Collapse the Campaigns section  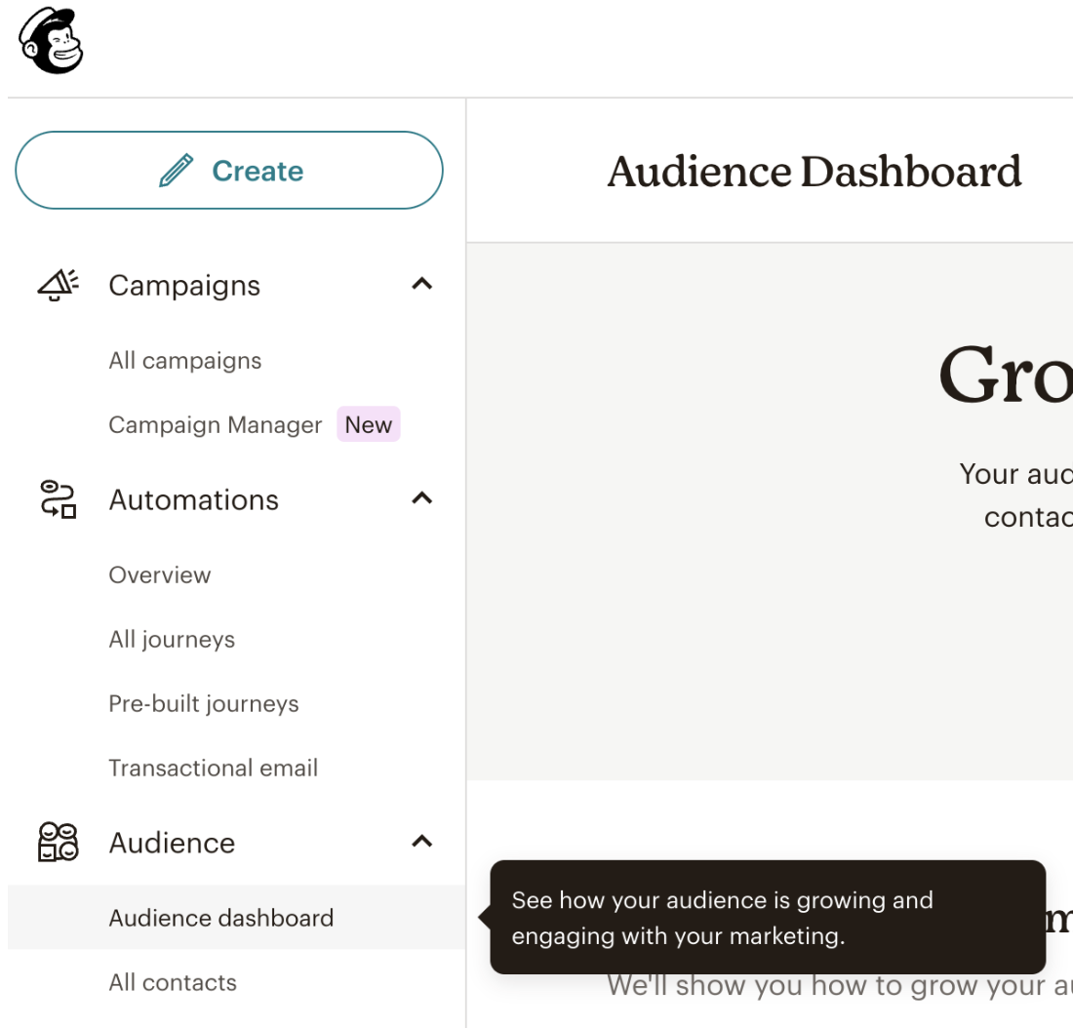pos(422,284)
